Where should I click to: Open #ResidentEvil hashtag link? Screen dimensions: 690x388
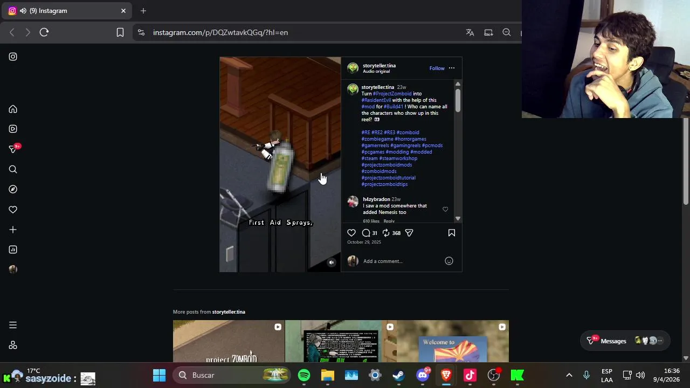pos(376,100)
